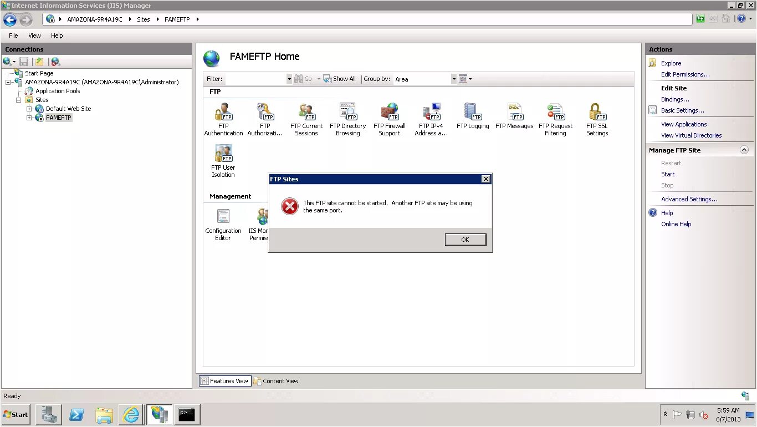Collapse the AMAZONA-9R4A19C server node
Viewport: 757px width, 427px height.
(x=8, y=82)
